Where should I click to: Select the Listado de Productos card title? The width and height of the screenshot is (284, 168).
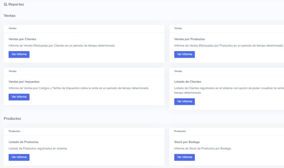click(x=23, y=142)
